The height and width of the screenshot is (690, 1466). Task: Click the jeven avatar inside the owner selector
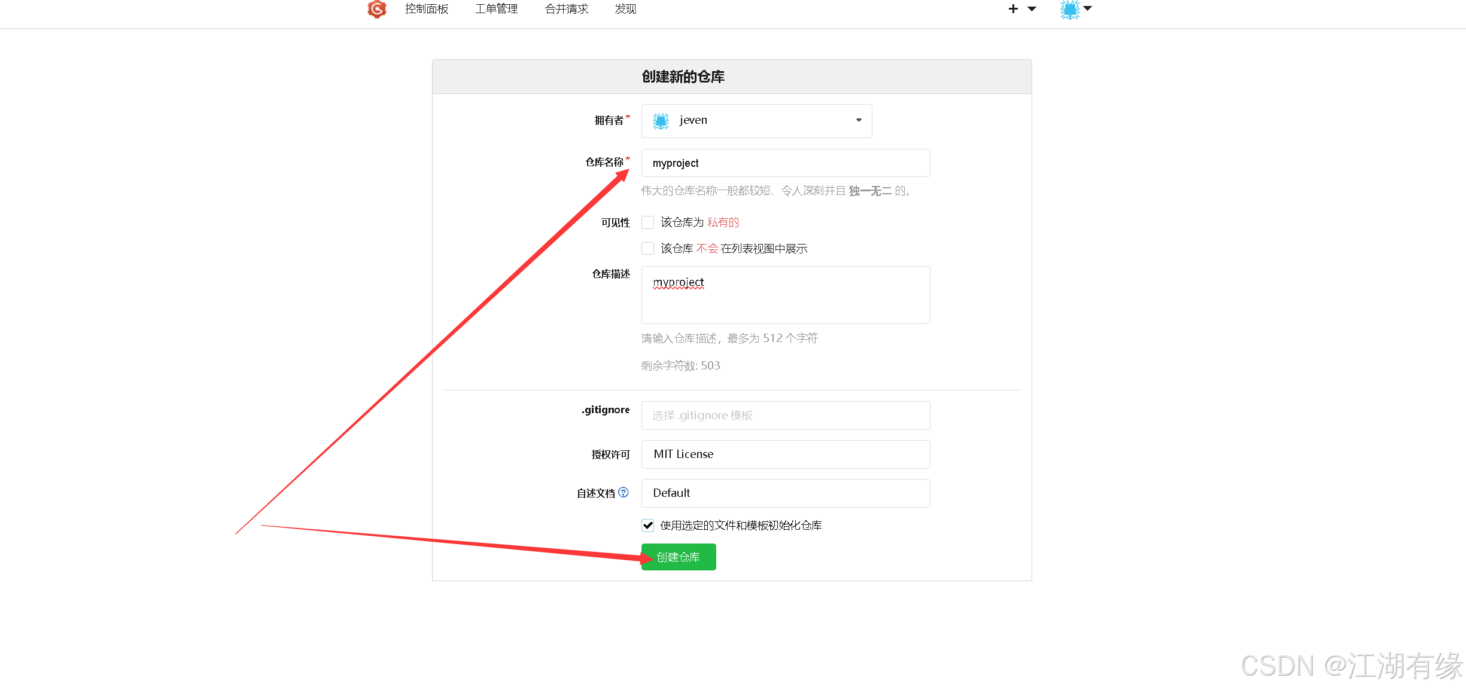(x=660, y=120)
